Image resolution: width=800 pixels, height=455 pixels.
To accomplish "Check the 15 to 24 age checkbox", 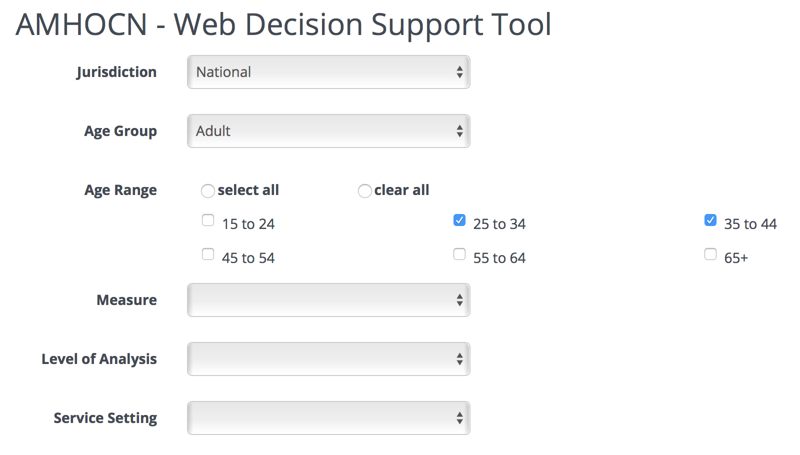I will [x=208, y=220].
